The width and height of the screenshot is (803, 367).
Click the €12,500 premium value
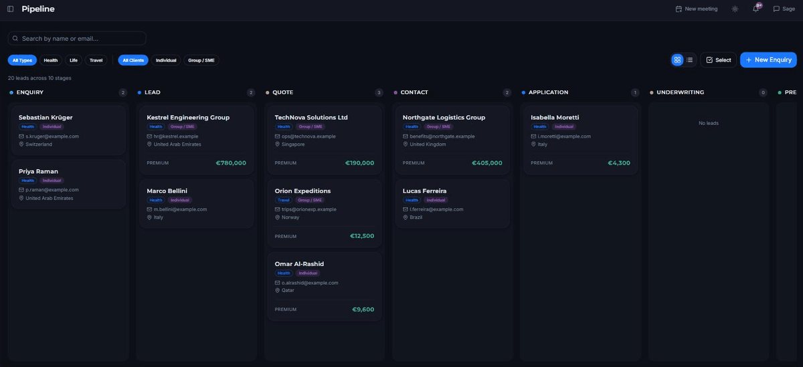362,236
